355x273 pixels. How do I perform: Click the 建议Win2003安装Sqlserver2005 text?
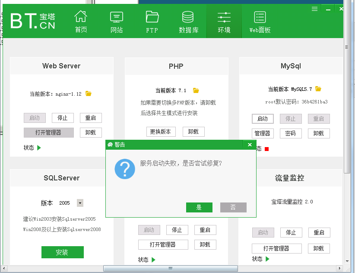pos(59,219)
